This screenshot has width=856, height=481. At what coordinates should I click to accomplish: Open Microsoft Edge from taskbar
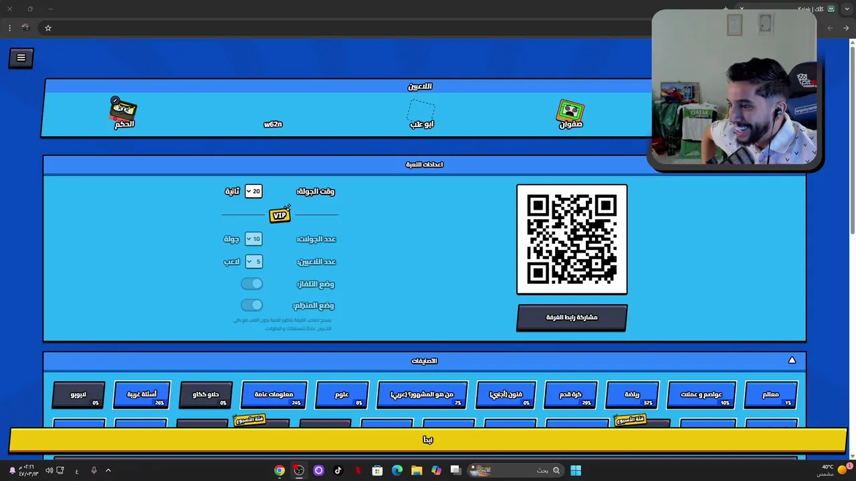tap(397, 470)
